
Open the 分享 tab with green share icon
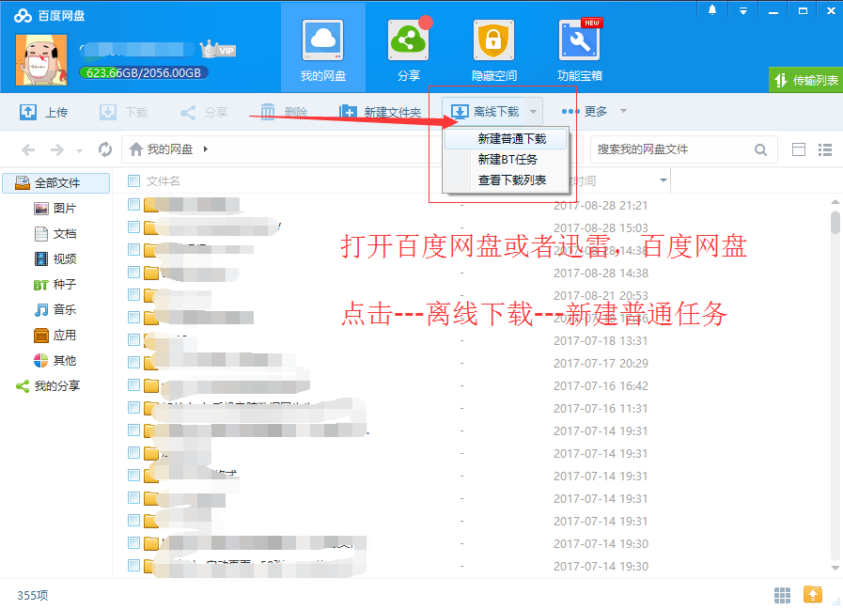click(x=409, y=49)
